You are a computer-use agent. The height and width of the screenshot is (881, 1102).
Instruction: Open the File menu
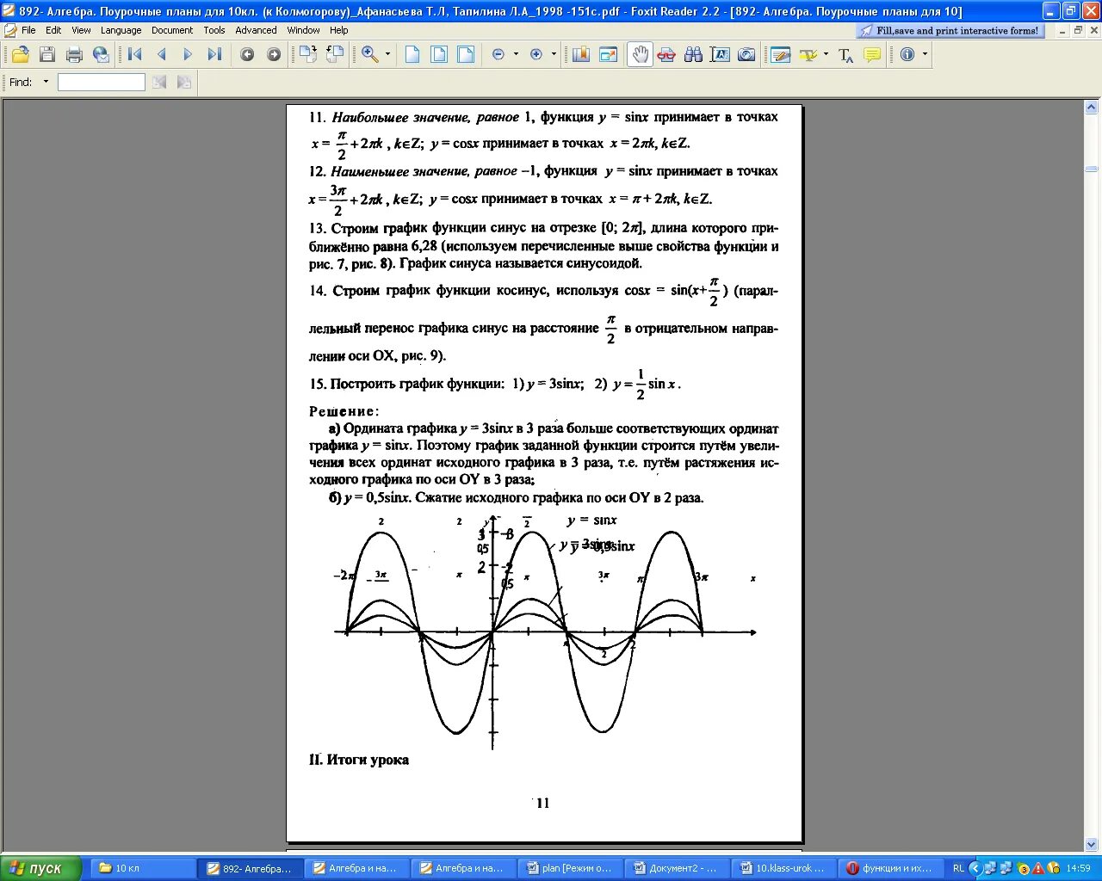click(28, 30)
